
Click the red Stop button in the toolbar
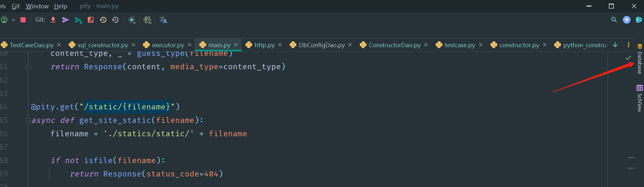click(23, 20)
